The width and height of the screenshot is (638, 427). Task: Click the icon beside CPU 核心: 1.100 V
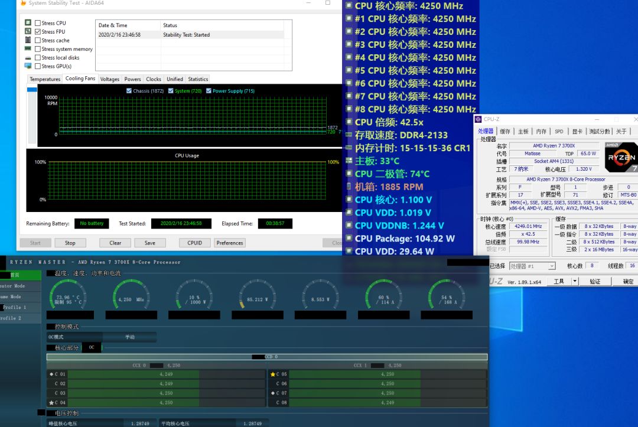[349, 200]
